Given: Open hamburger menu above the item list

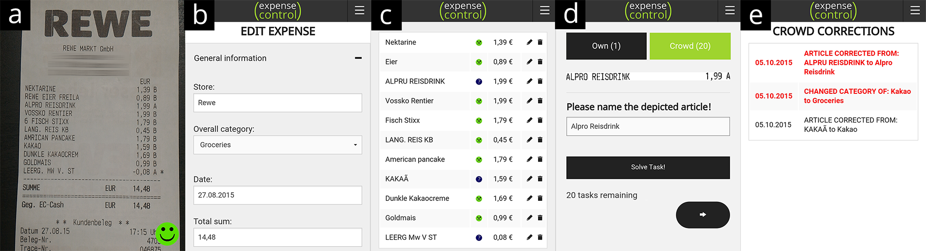Looking at the screenshot, I should (545, 10).
